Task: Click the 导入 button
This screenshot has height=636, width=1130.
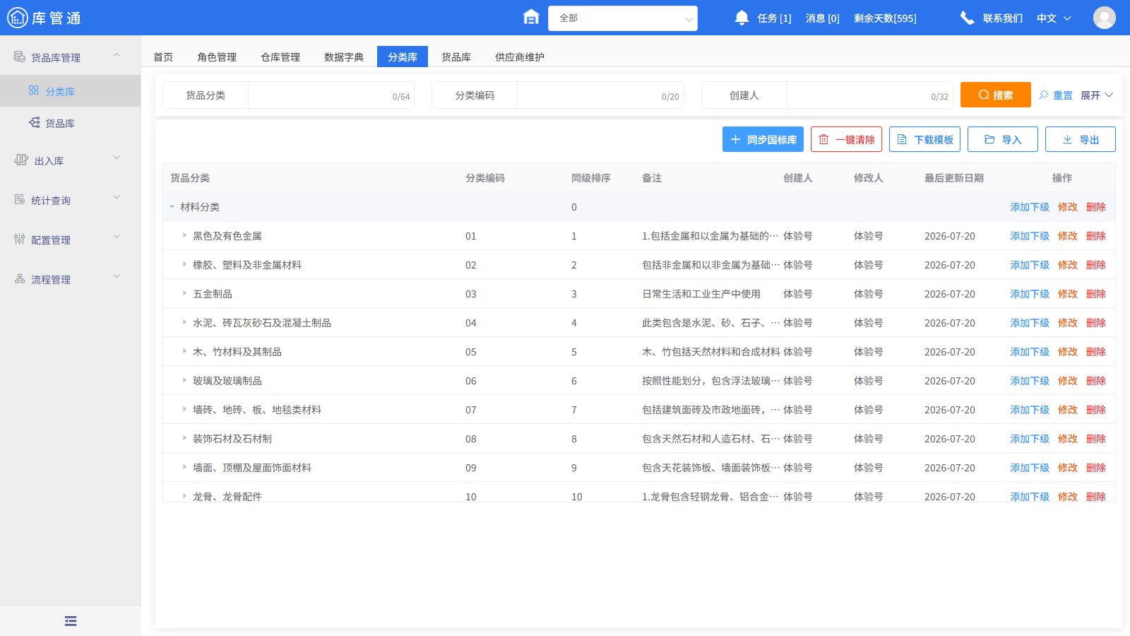Action: [x=1003, y=139]
